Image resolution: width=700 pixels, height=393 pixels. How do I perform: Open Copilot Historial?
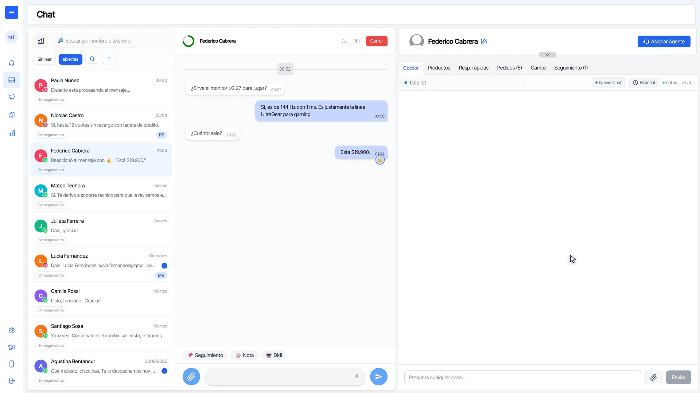(x=644, y=83)
